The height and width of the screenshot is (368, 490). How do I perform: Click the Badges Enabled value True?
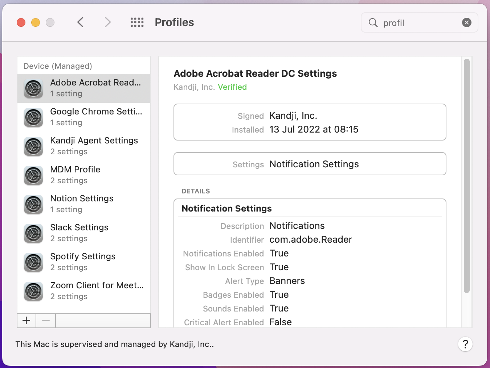279,294
